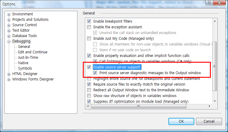Expand the Text Editor node
228x132 pixels.
9,30
